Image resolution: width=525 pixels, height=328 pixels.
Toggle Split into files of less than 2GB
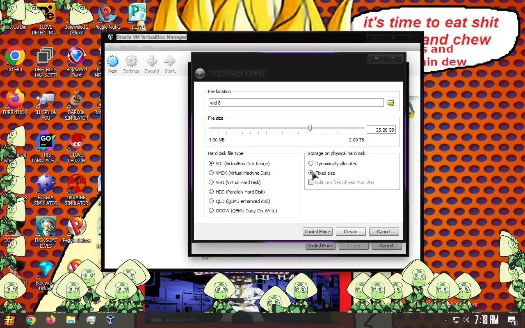[x=341, y=182]
